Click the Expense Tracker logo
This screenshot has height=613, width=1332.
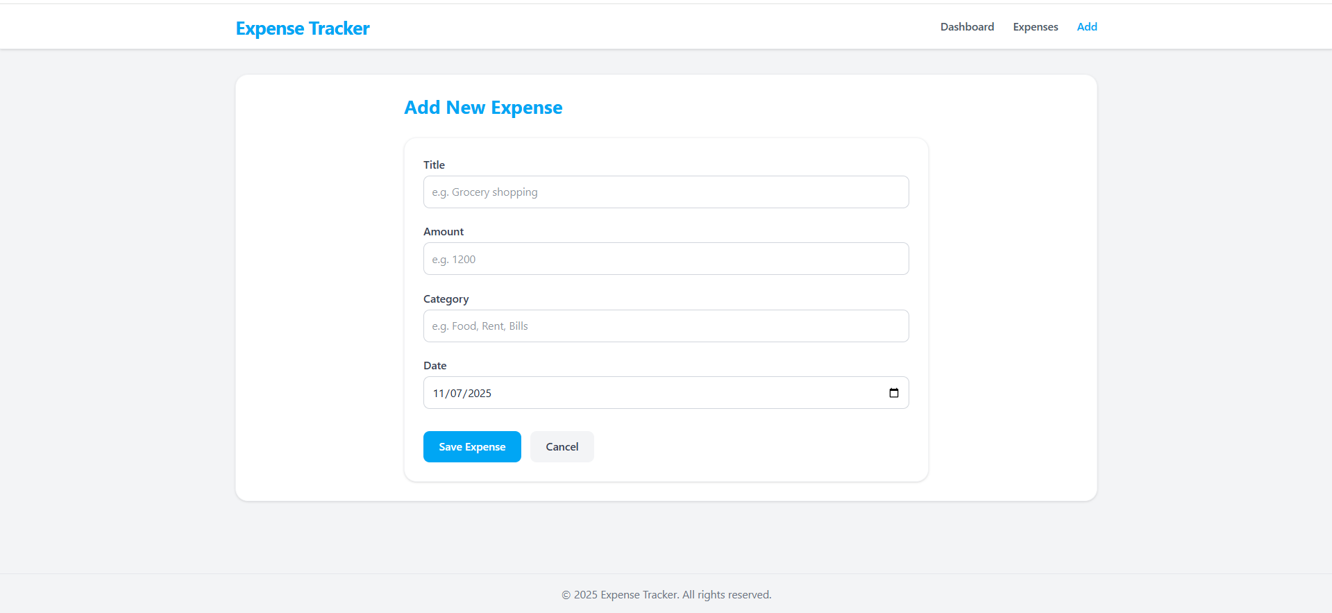(x=302, y=28)
